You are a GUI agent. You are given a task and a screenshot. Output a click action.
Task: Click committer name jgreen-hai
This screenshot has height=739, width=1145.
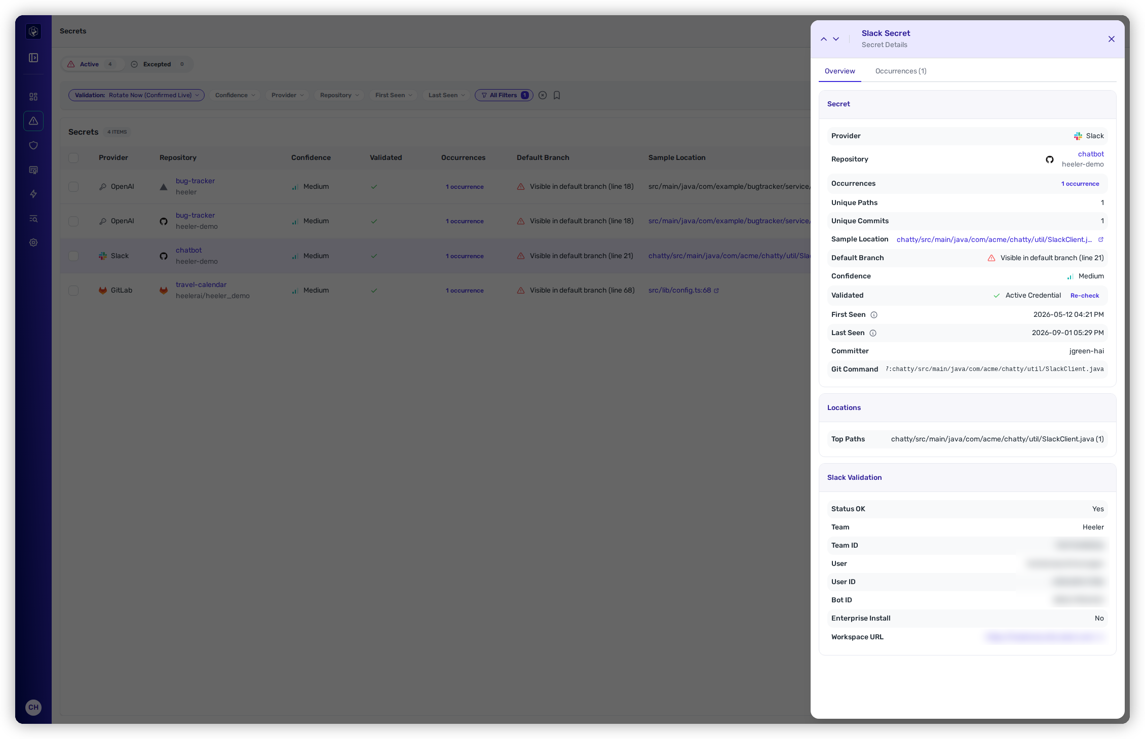(x=1086, y=351)
